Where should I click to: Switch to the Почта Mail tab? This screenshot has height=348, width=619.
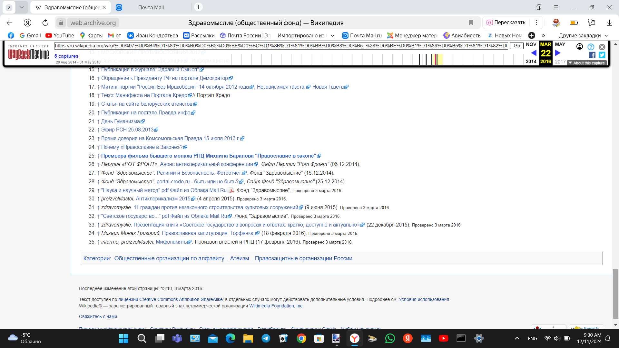pyautogui.click(x=151, y=7)
